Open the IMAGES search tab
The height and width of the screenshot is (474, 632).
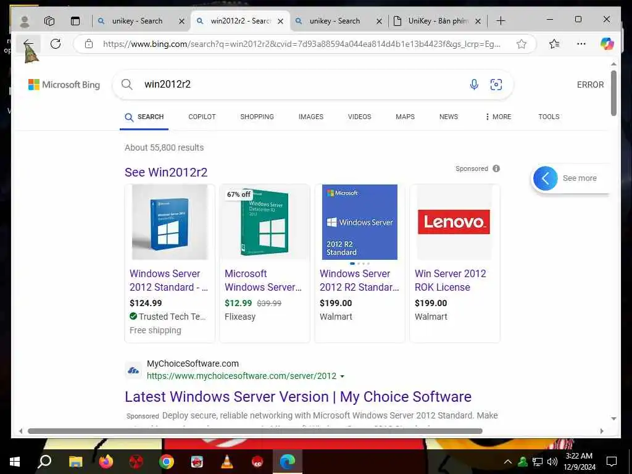[311, 117]
